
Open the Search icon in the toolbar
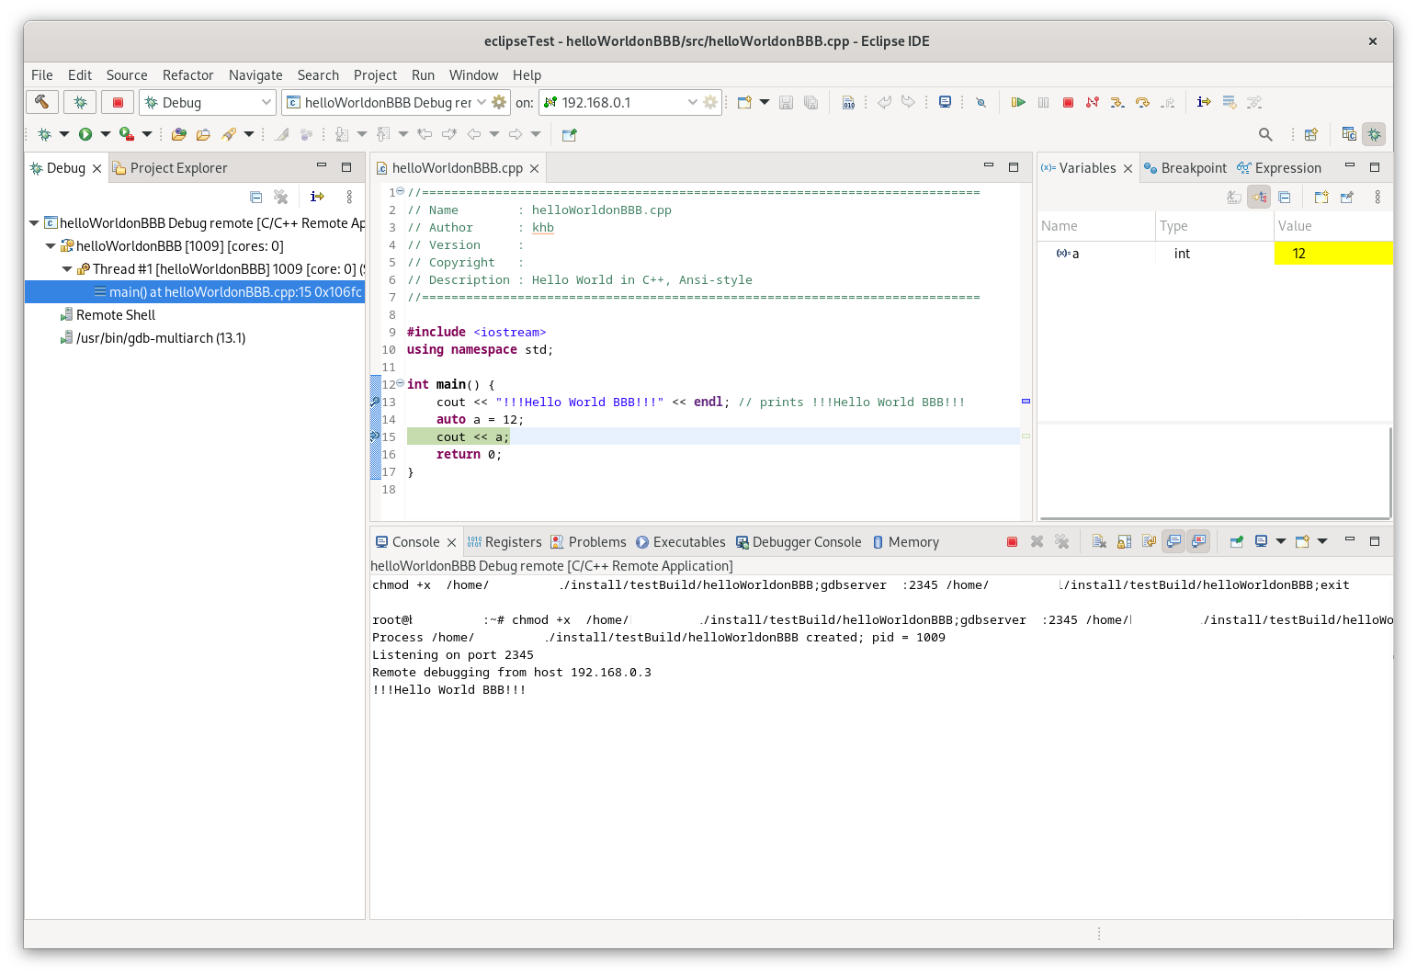[x=1265, y=134]
